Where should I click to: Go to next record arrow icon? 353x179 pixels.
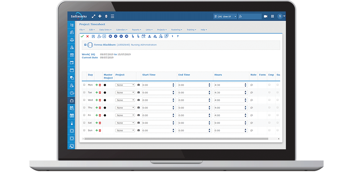tap(121, 36)
